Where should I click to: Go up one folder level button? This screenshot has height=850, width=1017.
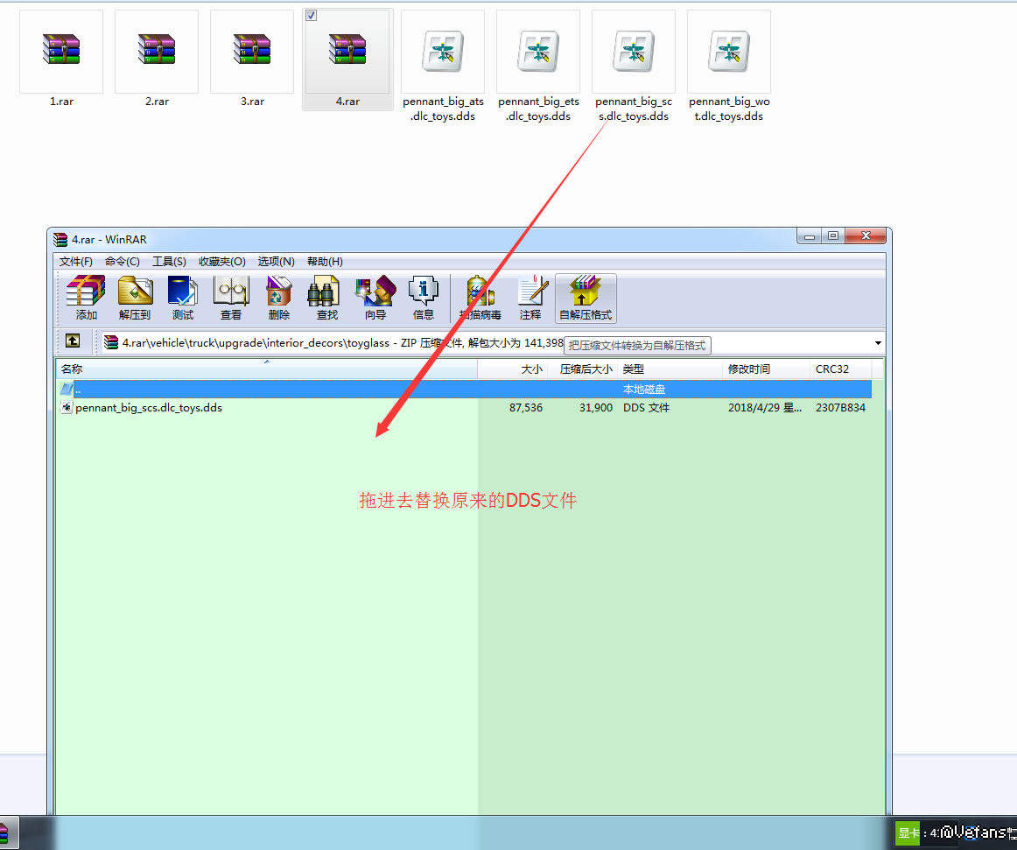point(73,341)
